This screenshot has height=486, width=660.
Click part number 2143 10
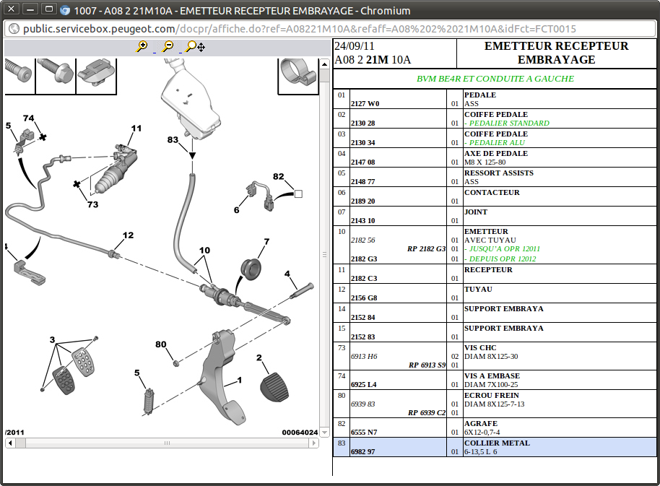pos(362,220)
